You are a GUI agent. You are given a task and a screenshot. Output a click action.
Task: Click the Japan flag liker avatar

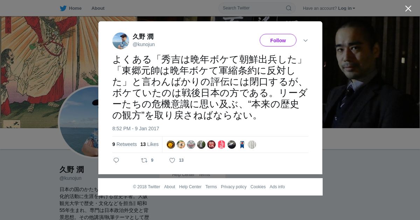point(242,145)
